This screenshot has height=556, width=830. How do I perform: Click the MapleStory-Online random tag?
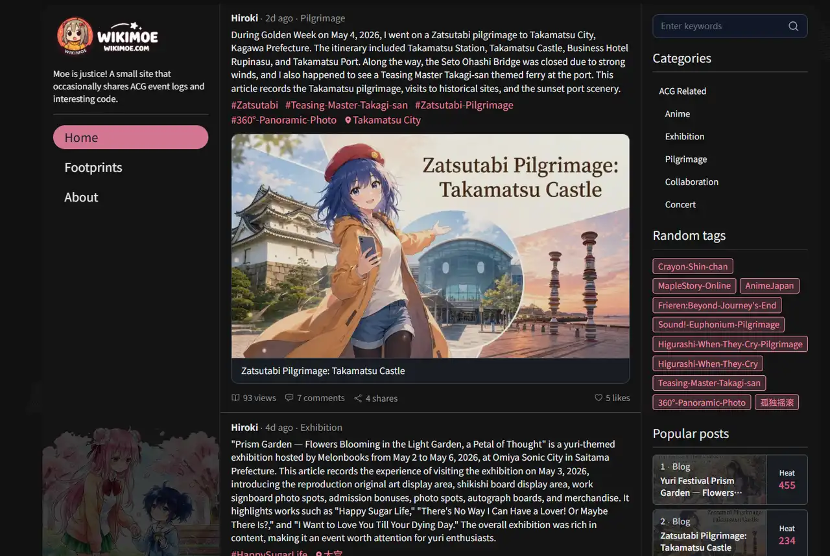[694, 286]
